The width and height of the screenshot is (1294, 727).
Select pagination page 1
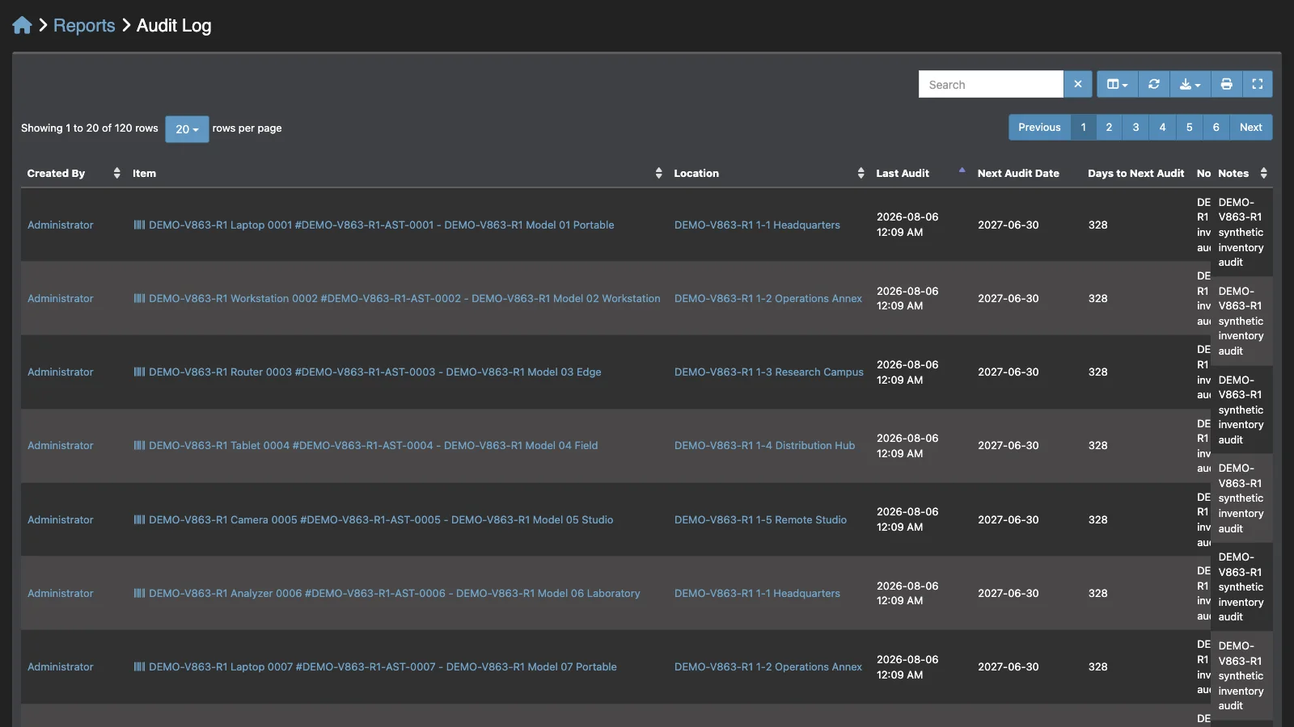tap(1084, 128)
